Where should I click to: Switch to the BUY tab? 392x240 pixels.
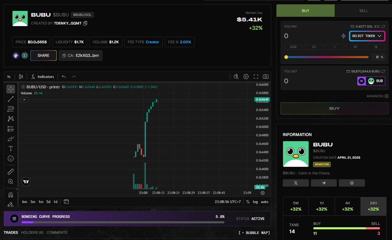click(x=305, y=10)
